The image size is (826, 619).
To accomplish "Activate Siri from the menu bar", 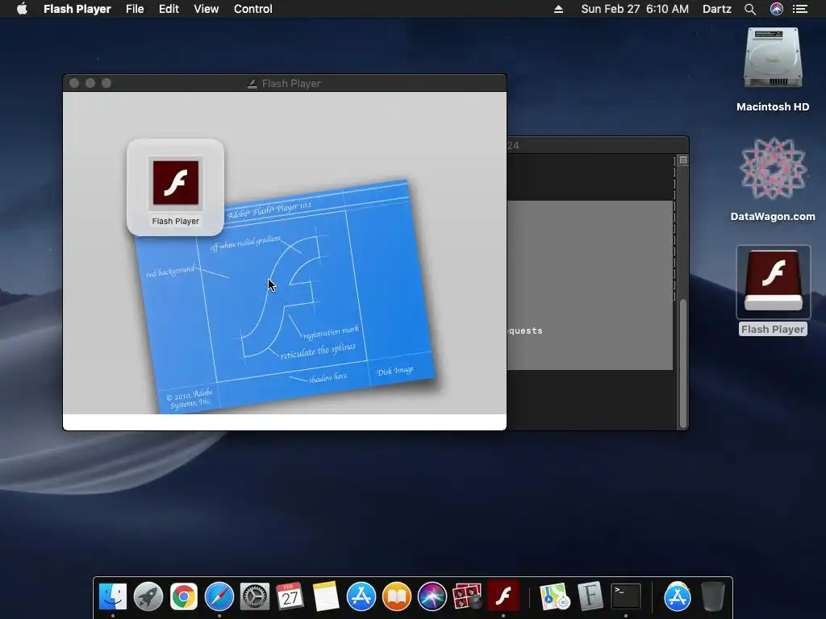I will coord(777,9).
